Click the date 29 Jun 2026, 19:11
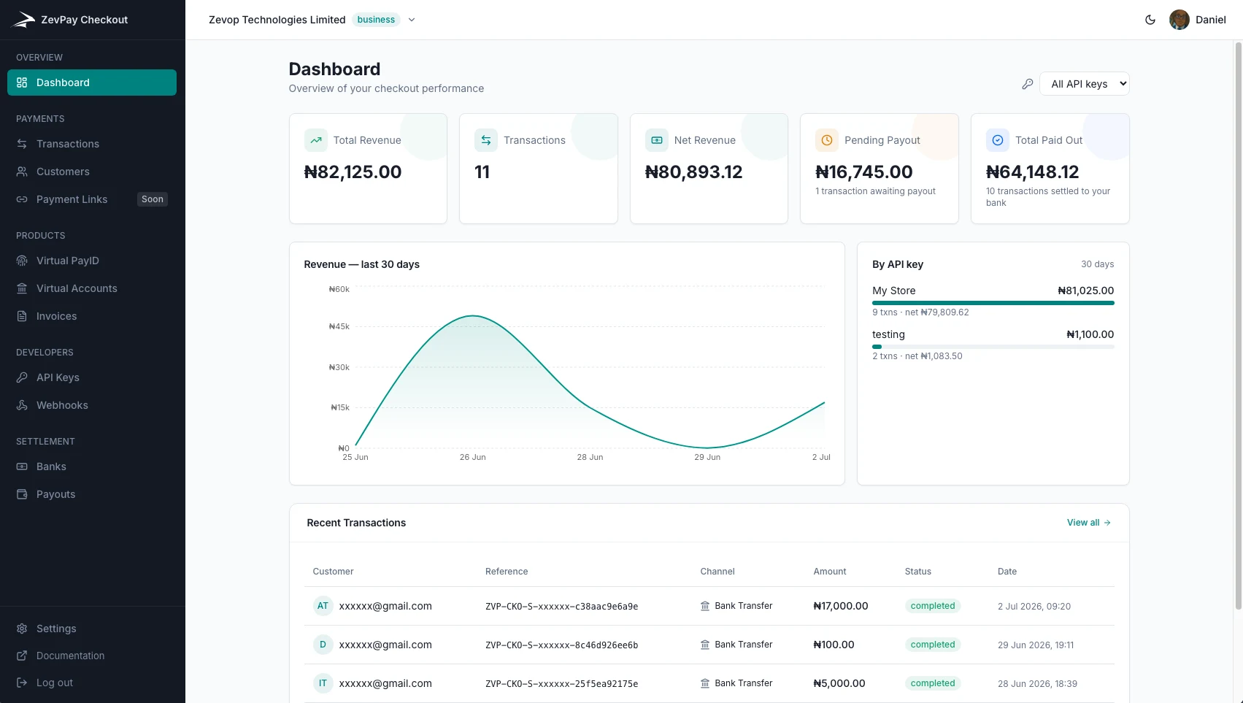 point(1036,645)
